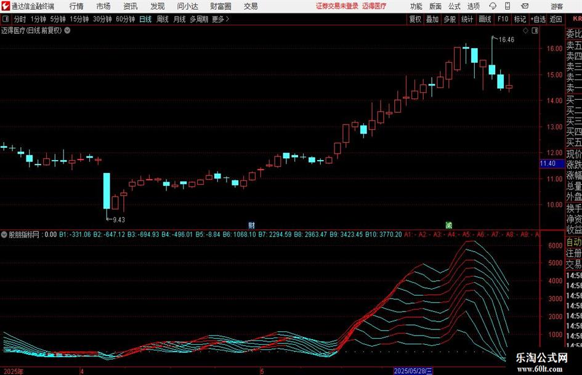This screenshot has height=375, width=582.
Task: Click the 16.46 high price label
Action: (506, 39)
